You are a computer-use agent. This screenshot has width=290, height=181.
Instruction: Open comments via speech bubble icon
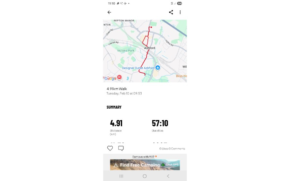pyautogui.click(x=121, y=148)
